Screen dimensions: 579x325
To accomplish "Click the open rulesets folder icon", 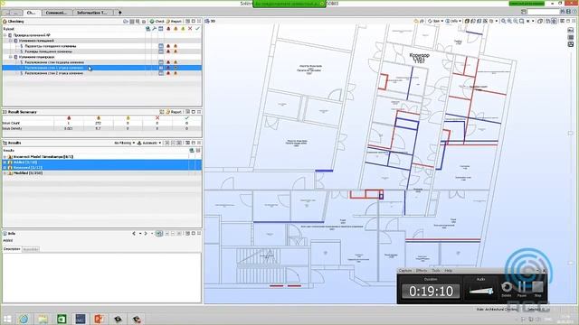I will coord(126,22).
